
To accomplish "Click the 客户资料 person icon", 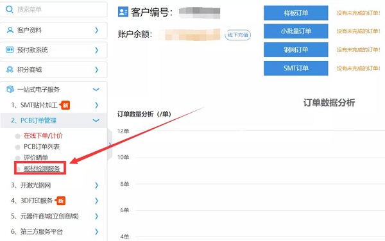I will coord(10,30).
